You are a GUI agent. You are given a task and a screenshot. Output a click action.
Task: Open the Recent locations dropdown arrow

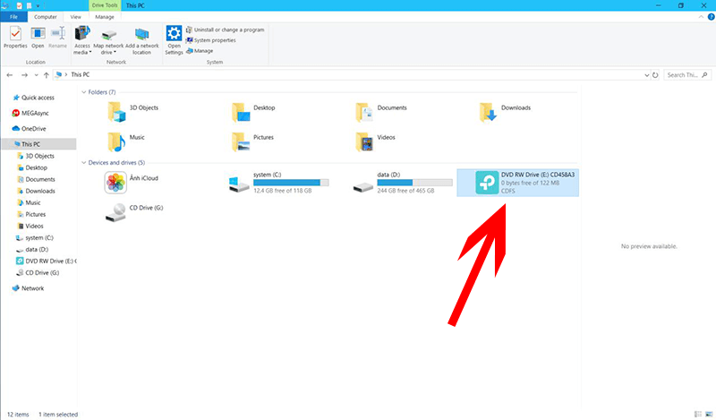36,75
